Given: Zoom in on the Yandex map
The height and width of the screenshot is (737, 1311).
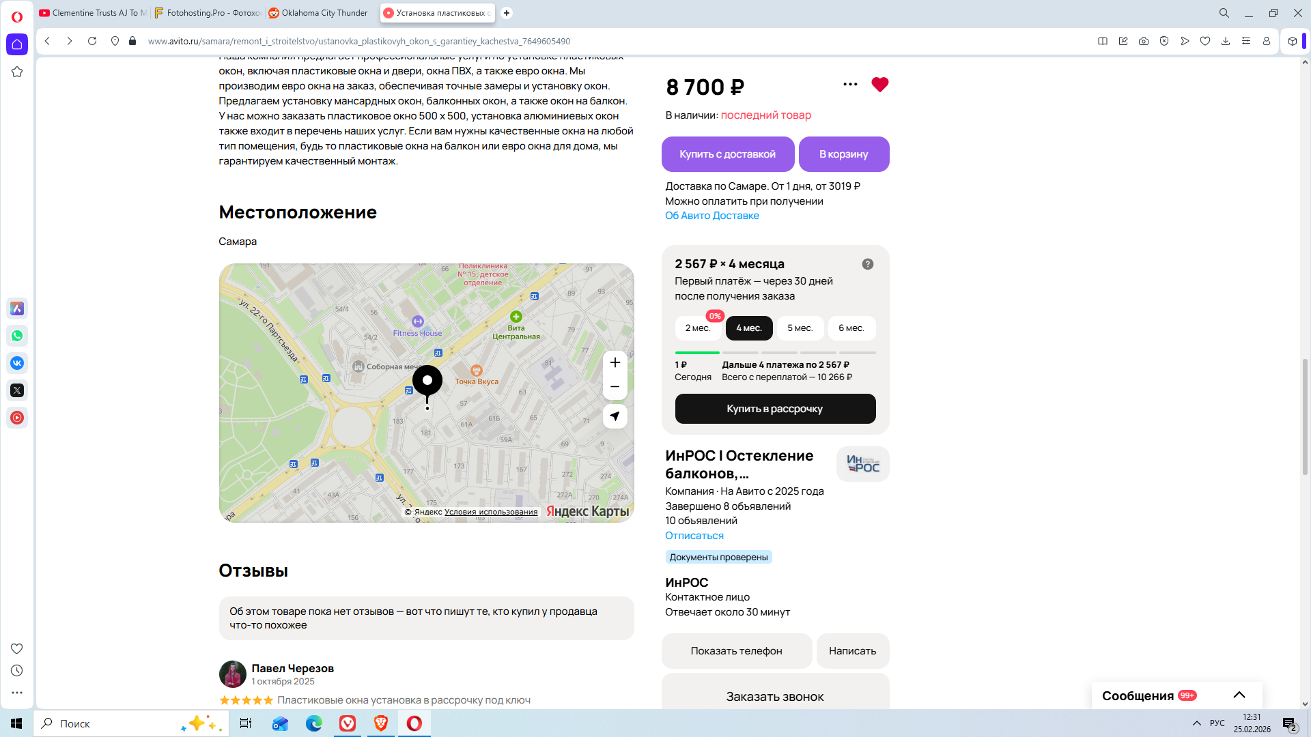Looking at the screenshot, I should pyautogui.click(x=615, y=362).
